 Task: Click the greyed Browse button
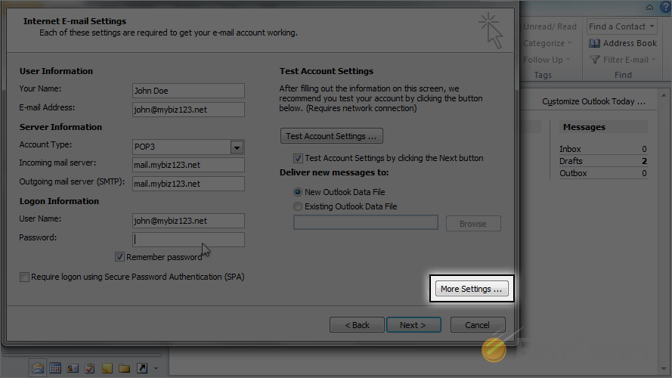click(x=473, y=223)
